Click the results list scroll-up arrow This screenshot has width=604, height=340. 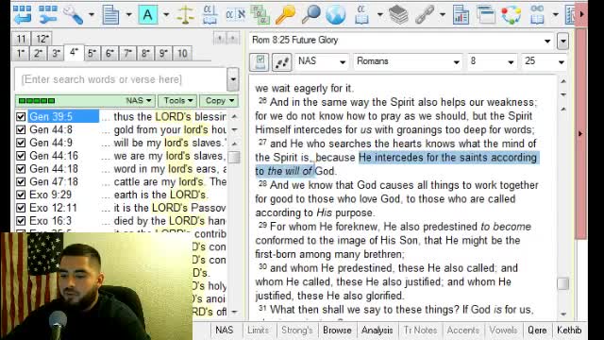pos(234,116)
